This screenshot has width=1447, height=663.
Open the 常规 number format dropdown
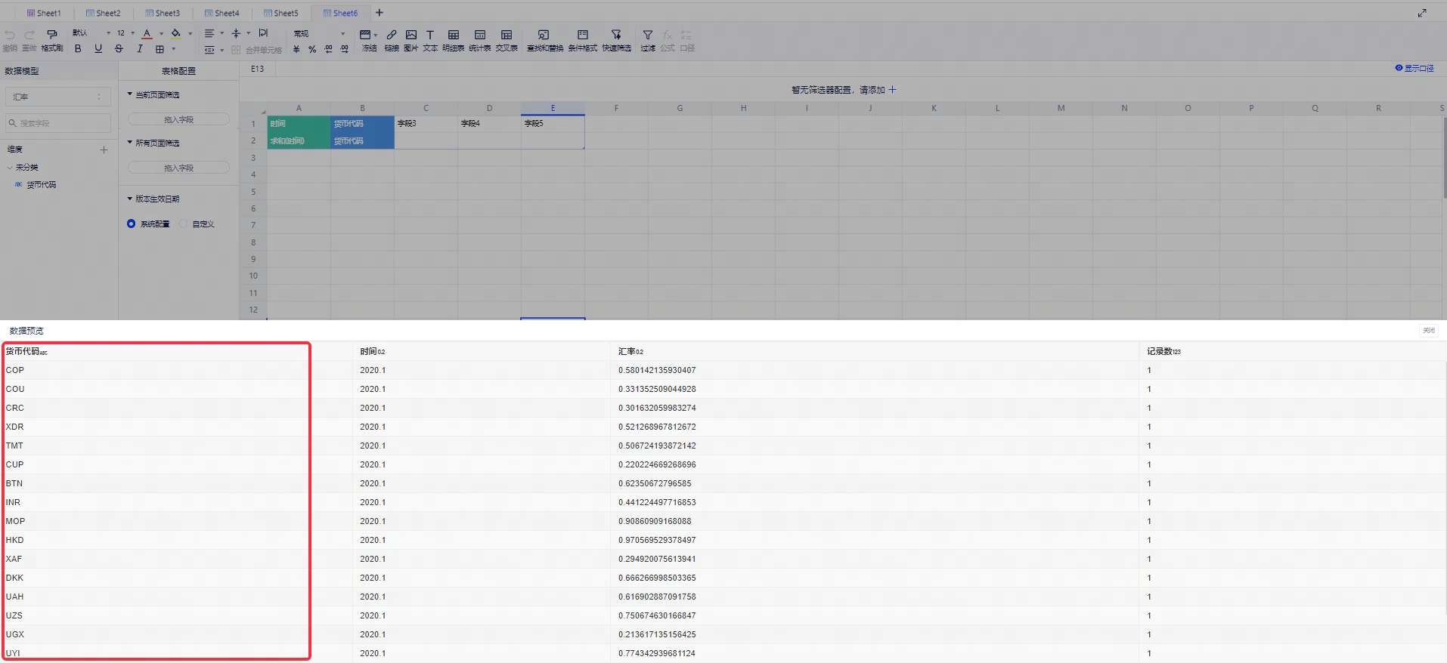pos(320,34)
